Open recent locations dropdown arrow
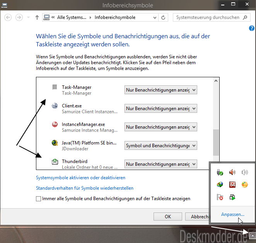Viewport: 256px width, 243px height. [x=28, y=17]
